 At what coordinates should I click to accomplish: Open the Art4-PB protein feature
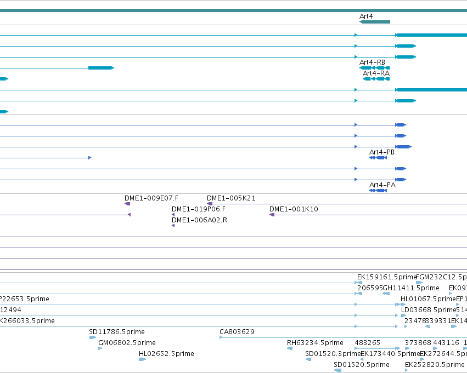pos(378,158)
